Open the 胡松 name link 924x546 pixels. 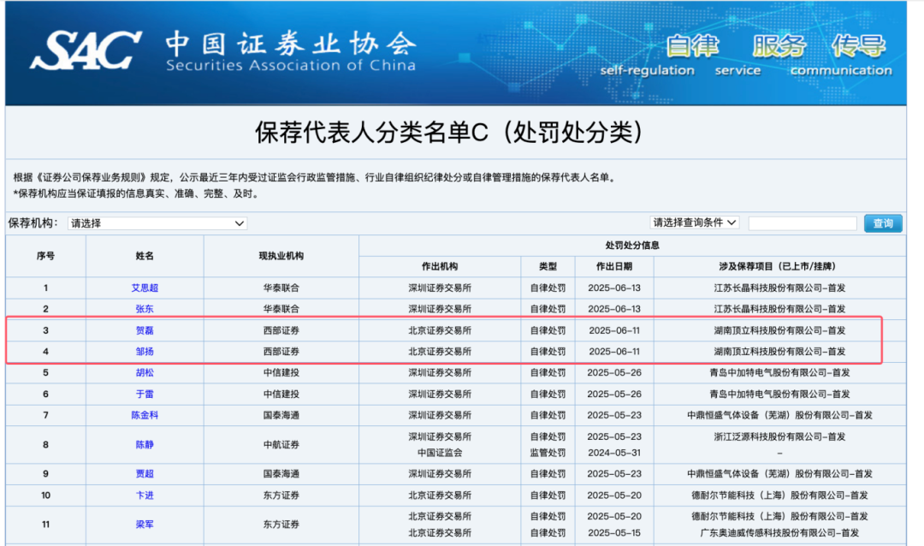(x=145, y=372)
